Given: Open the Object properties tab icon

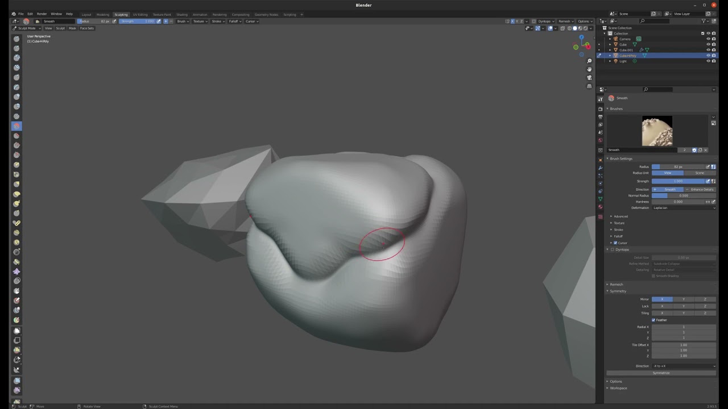Looking at the screenshot, I should (x=600, y=160).
